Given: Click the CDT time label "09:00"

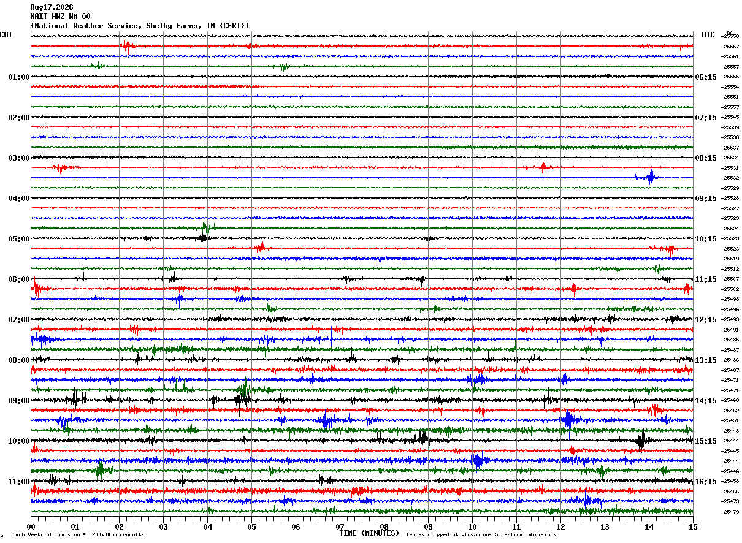Looking at the screenshot, I should coord(18,401).
